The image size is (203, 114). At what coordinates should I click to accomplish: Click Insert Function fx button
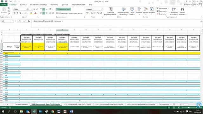pyautogui.click(x=29, y=21)
